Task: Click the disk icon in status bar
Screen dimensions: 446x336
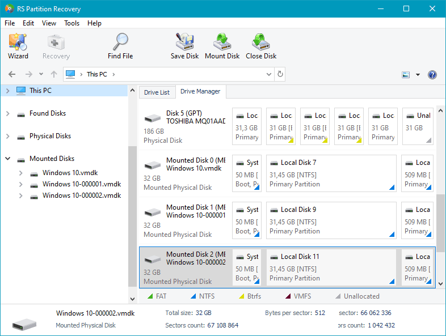Action: [x=24, y=324]
